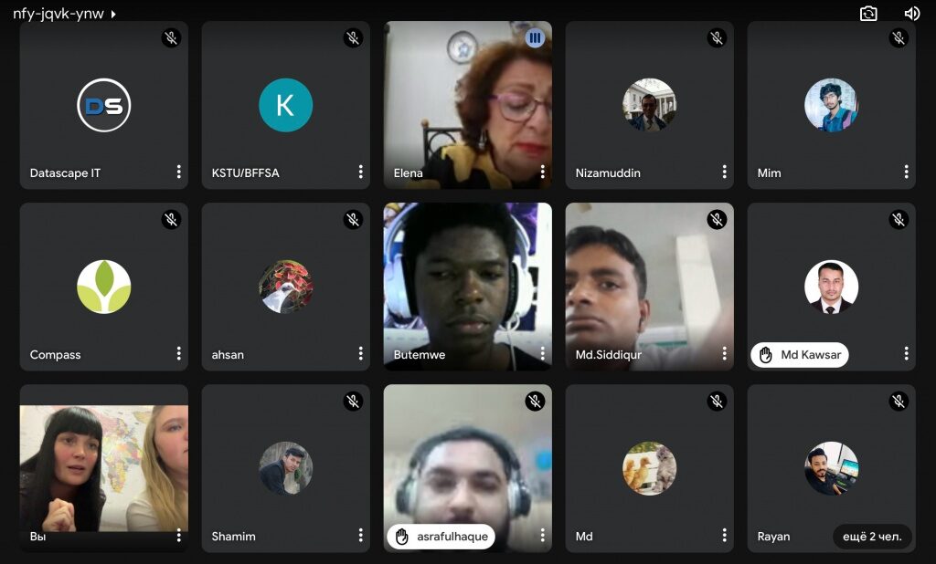Select Butemwe's video tile

pyautogui.click(x=467, y=287)
